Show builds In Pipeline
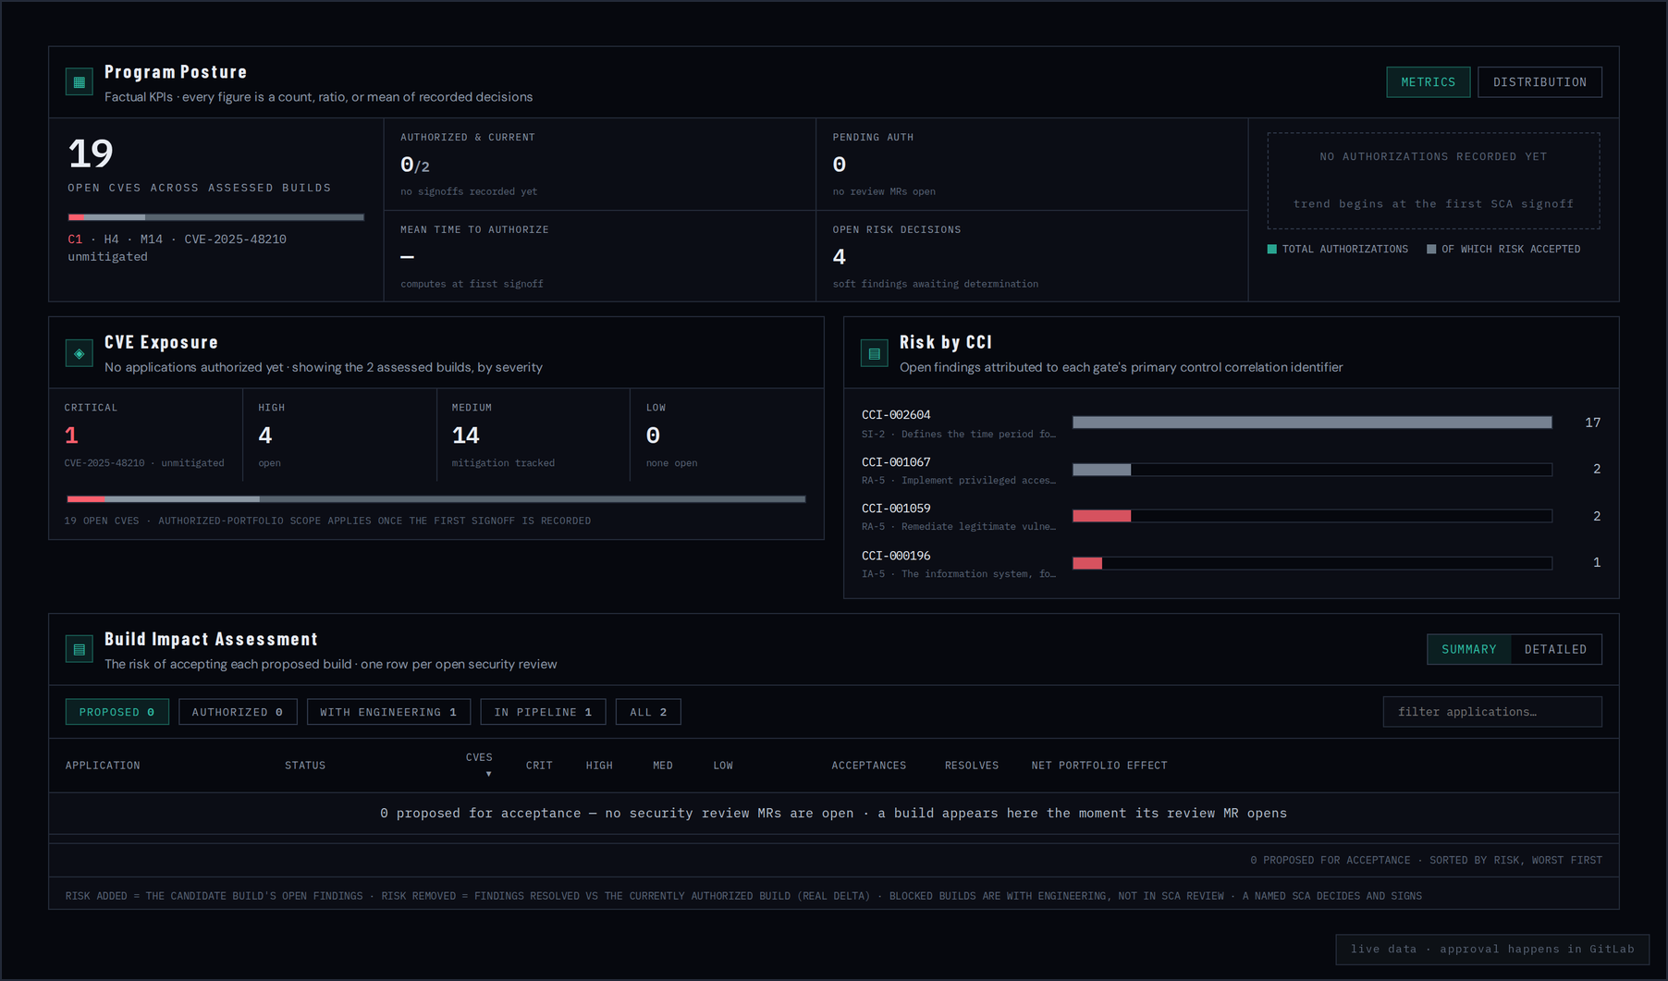The height and width of the screenshot is (981, 1668). click(543, 712)
